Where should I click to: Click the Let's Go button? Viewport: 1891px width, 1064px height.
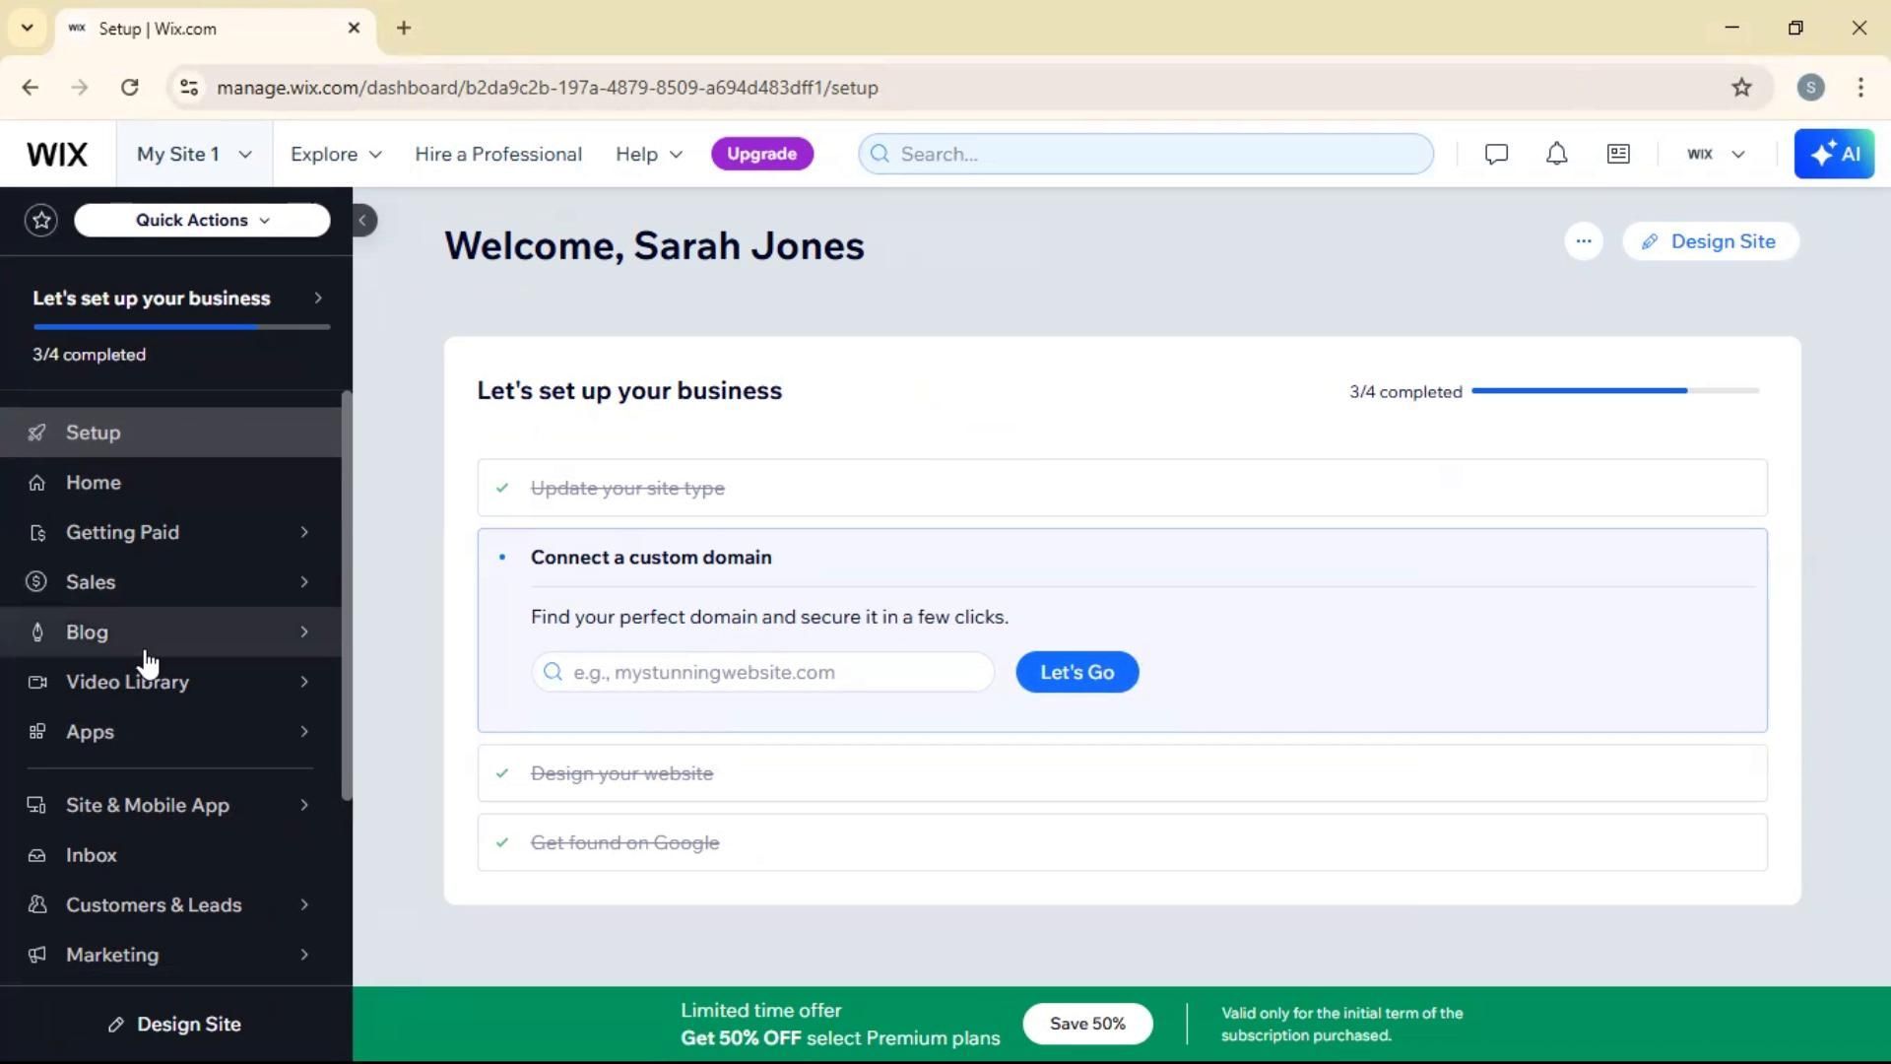pos(1076,672)
